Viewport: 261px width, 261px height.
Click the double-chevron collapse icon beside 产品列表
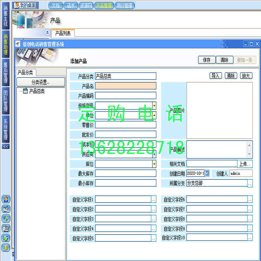47,32
